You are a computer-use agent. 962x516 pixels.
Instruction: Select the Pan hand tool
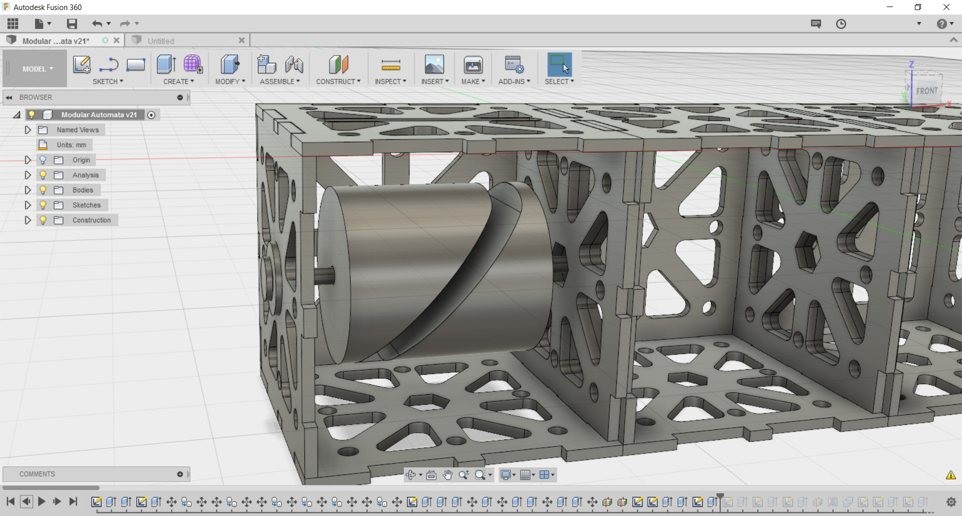point(447,475)
